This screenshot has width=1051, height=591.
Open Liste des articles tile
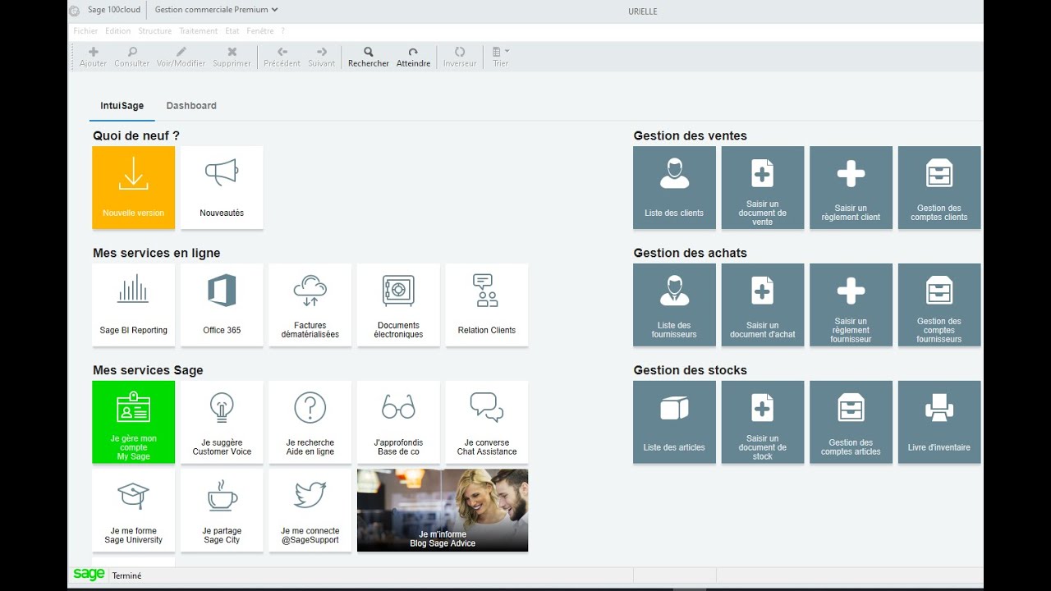click(674, 422)
